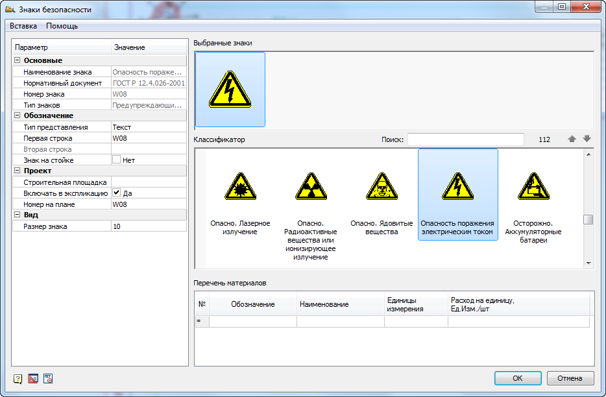Click the Знаки безопасности title bar icon
The image size is (606, 397).
tap(10, 8)
